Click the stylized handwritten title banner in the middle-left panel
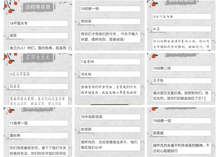216x157 pixels. click(x=38, y=57)
